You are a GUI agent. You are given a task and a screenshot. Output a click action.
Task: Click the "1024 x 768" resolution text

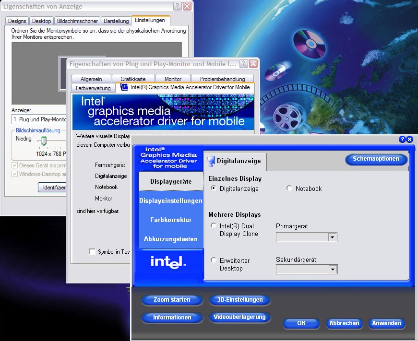49,154
